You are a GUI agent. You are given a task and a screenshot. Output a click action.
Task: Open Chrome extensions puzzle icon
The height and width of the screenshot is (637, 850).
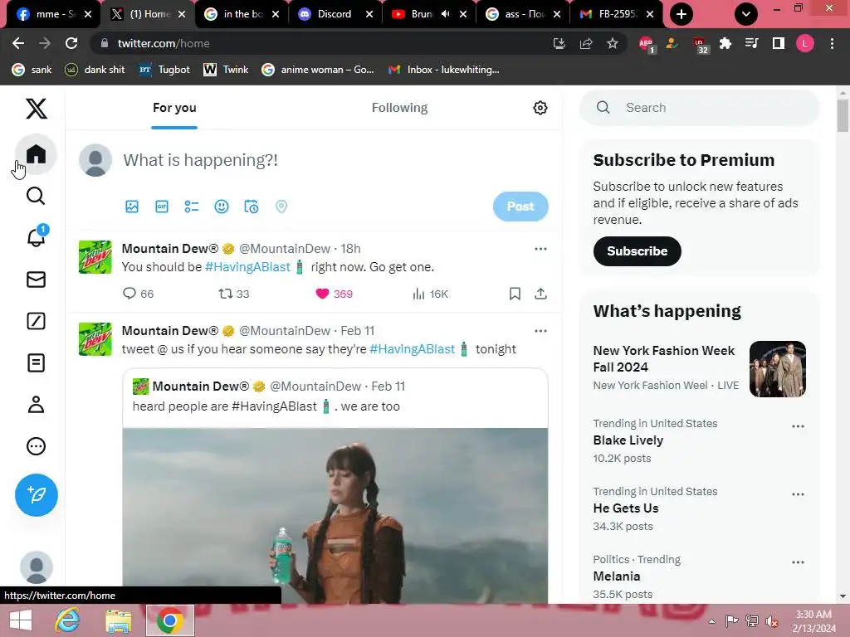point(725,43)
